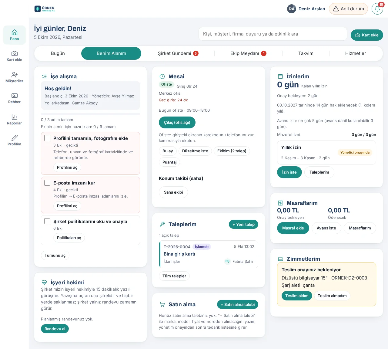The height and width of the screenshot is (349, 388).
Task: Open Profilim pencil icon in sidebar
Action: tap(14, 141)
